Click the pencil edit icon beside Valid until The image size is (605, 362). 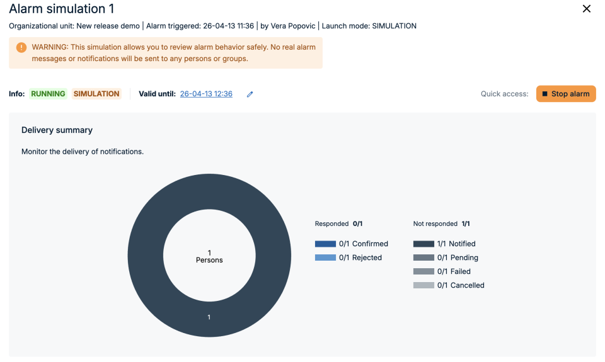pyautogui.click(x=250, y=94)
